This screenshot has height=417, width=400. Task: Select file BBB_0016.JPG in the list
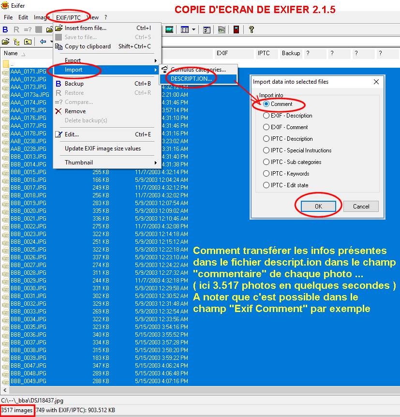pyautogui.click(x=28, y=180)
